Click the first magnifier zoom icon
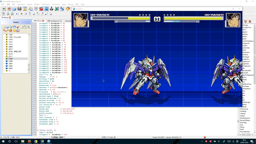This screenshot has height=144, width=256. coord(8,14)
